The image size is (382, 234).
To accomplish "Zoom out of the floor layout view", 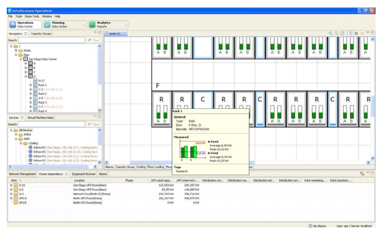I will (x=336, y=33).
